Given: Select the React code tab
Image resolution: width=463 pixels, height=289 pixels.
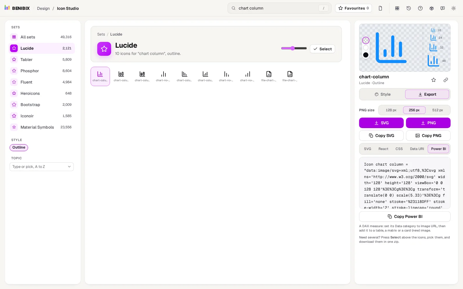Looking at the screenshot, I should 383,149.
